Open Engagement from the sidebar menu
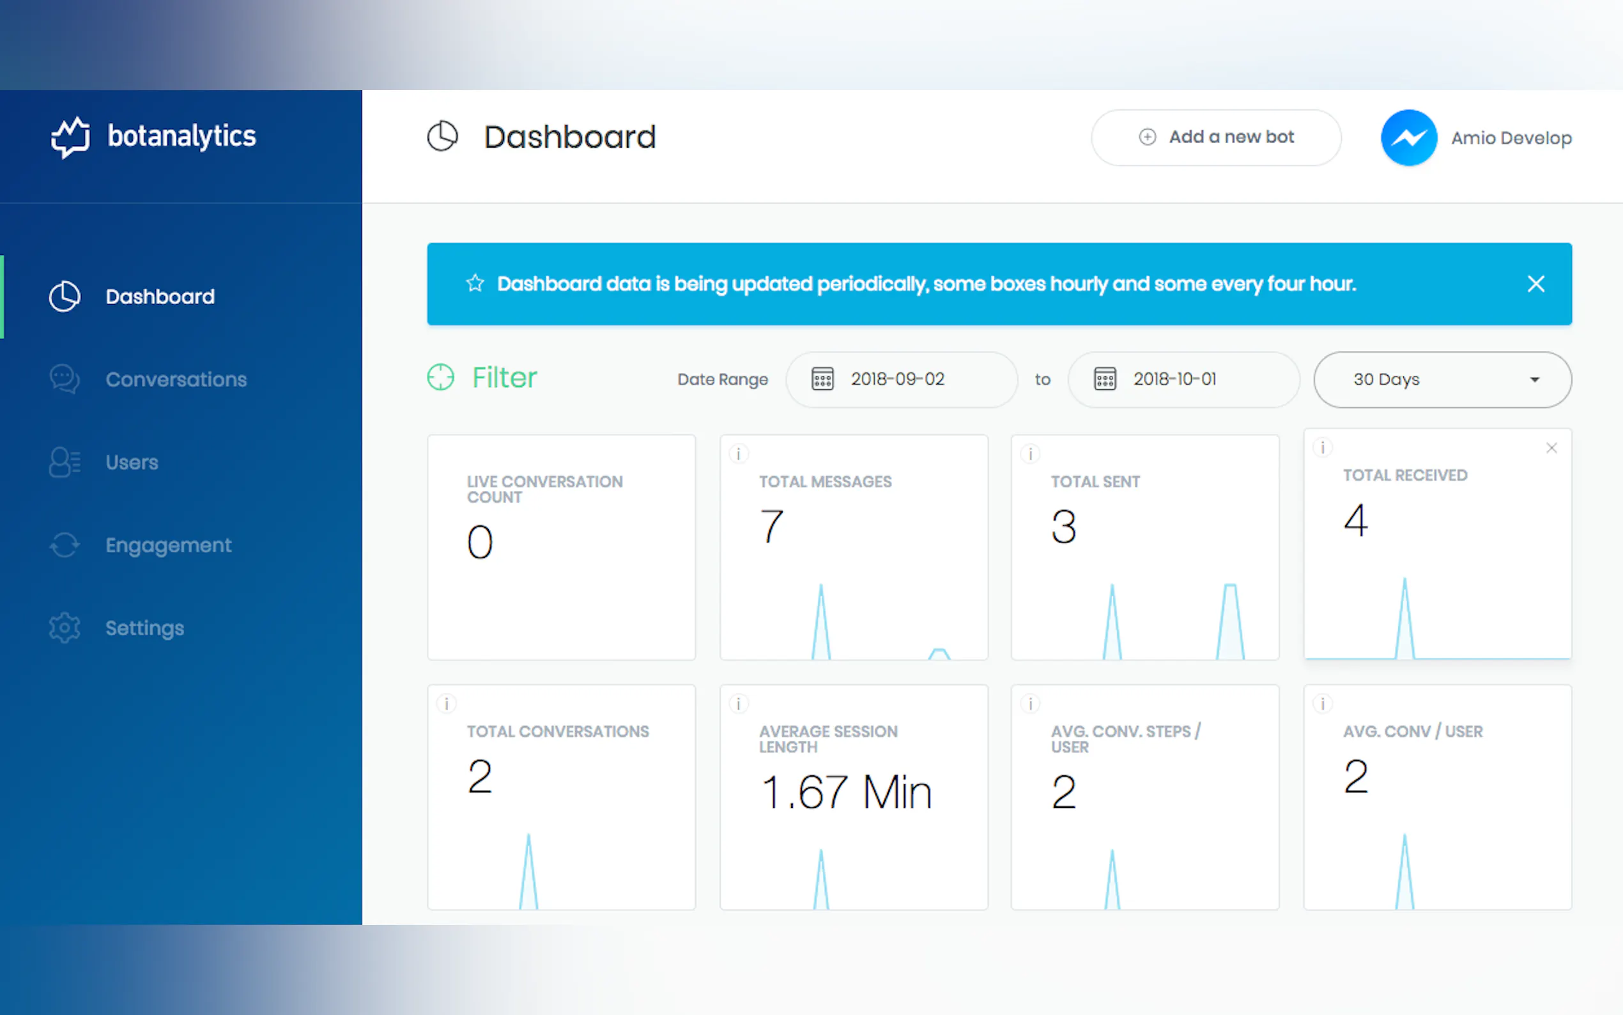The height and width of the screenshot is (1015, 1623). (x=168, y=545)
